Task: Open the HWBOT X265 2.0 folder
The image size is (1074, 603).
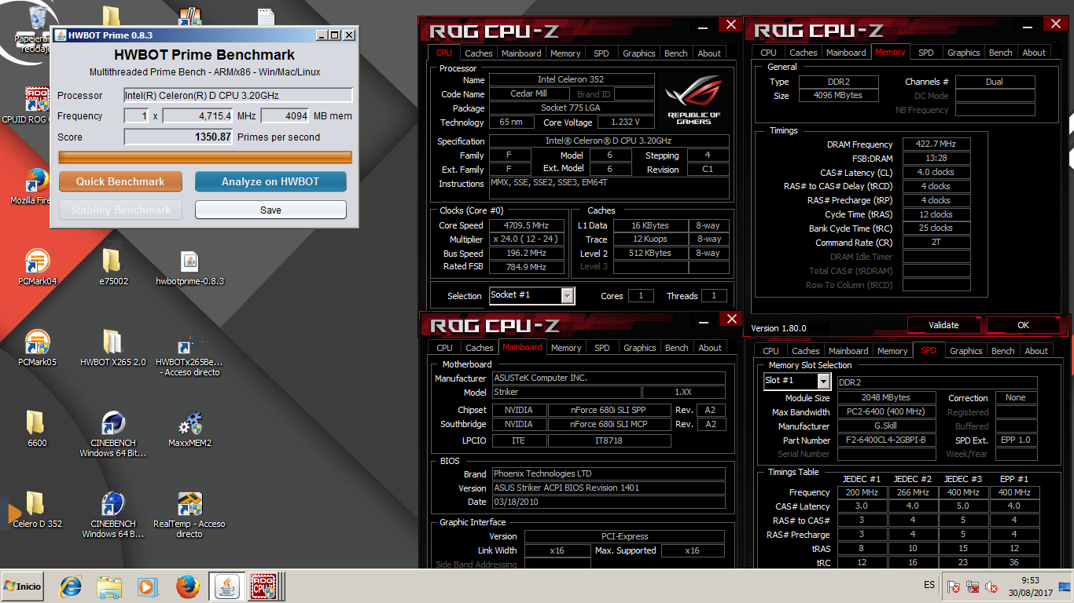Action: pyautogui.click(x=112, y=349)
